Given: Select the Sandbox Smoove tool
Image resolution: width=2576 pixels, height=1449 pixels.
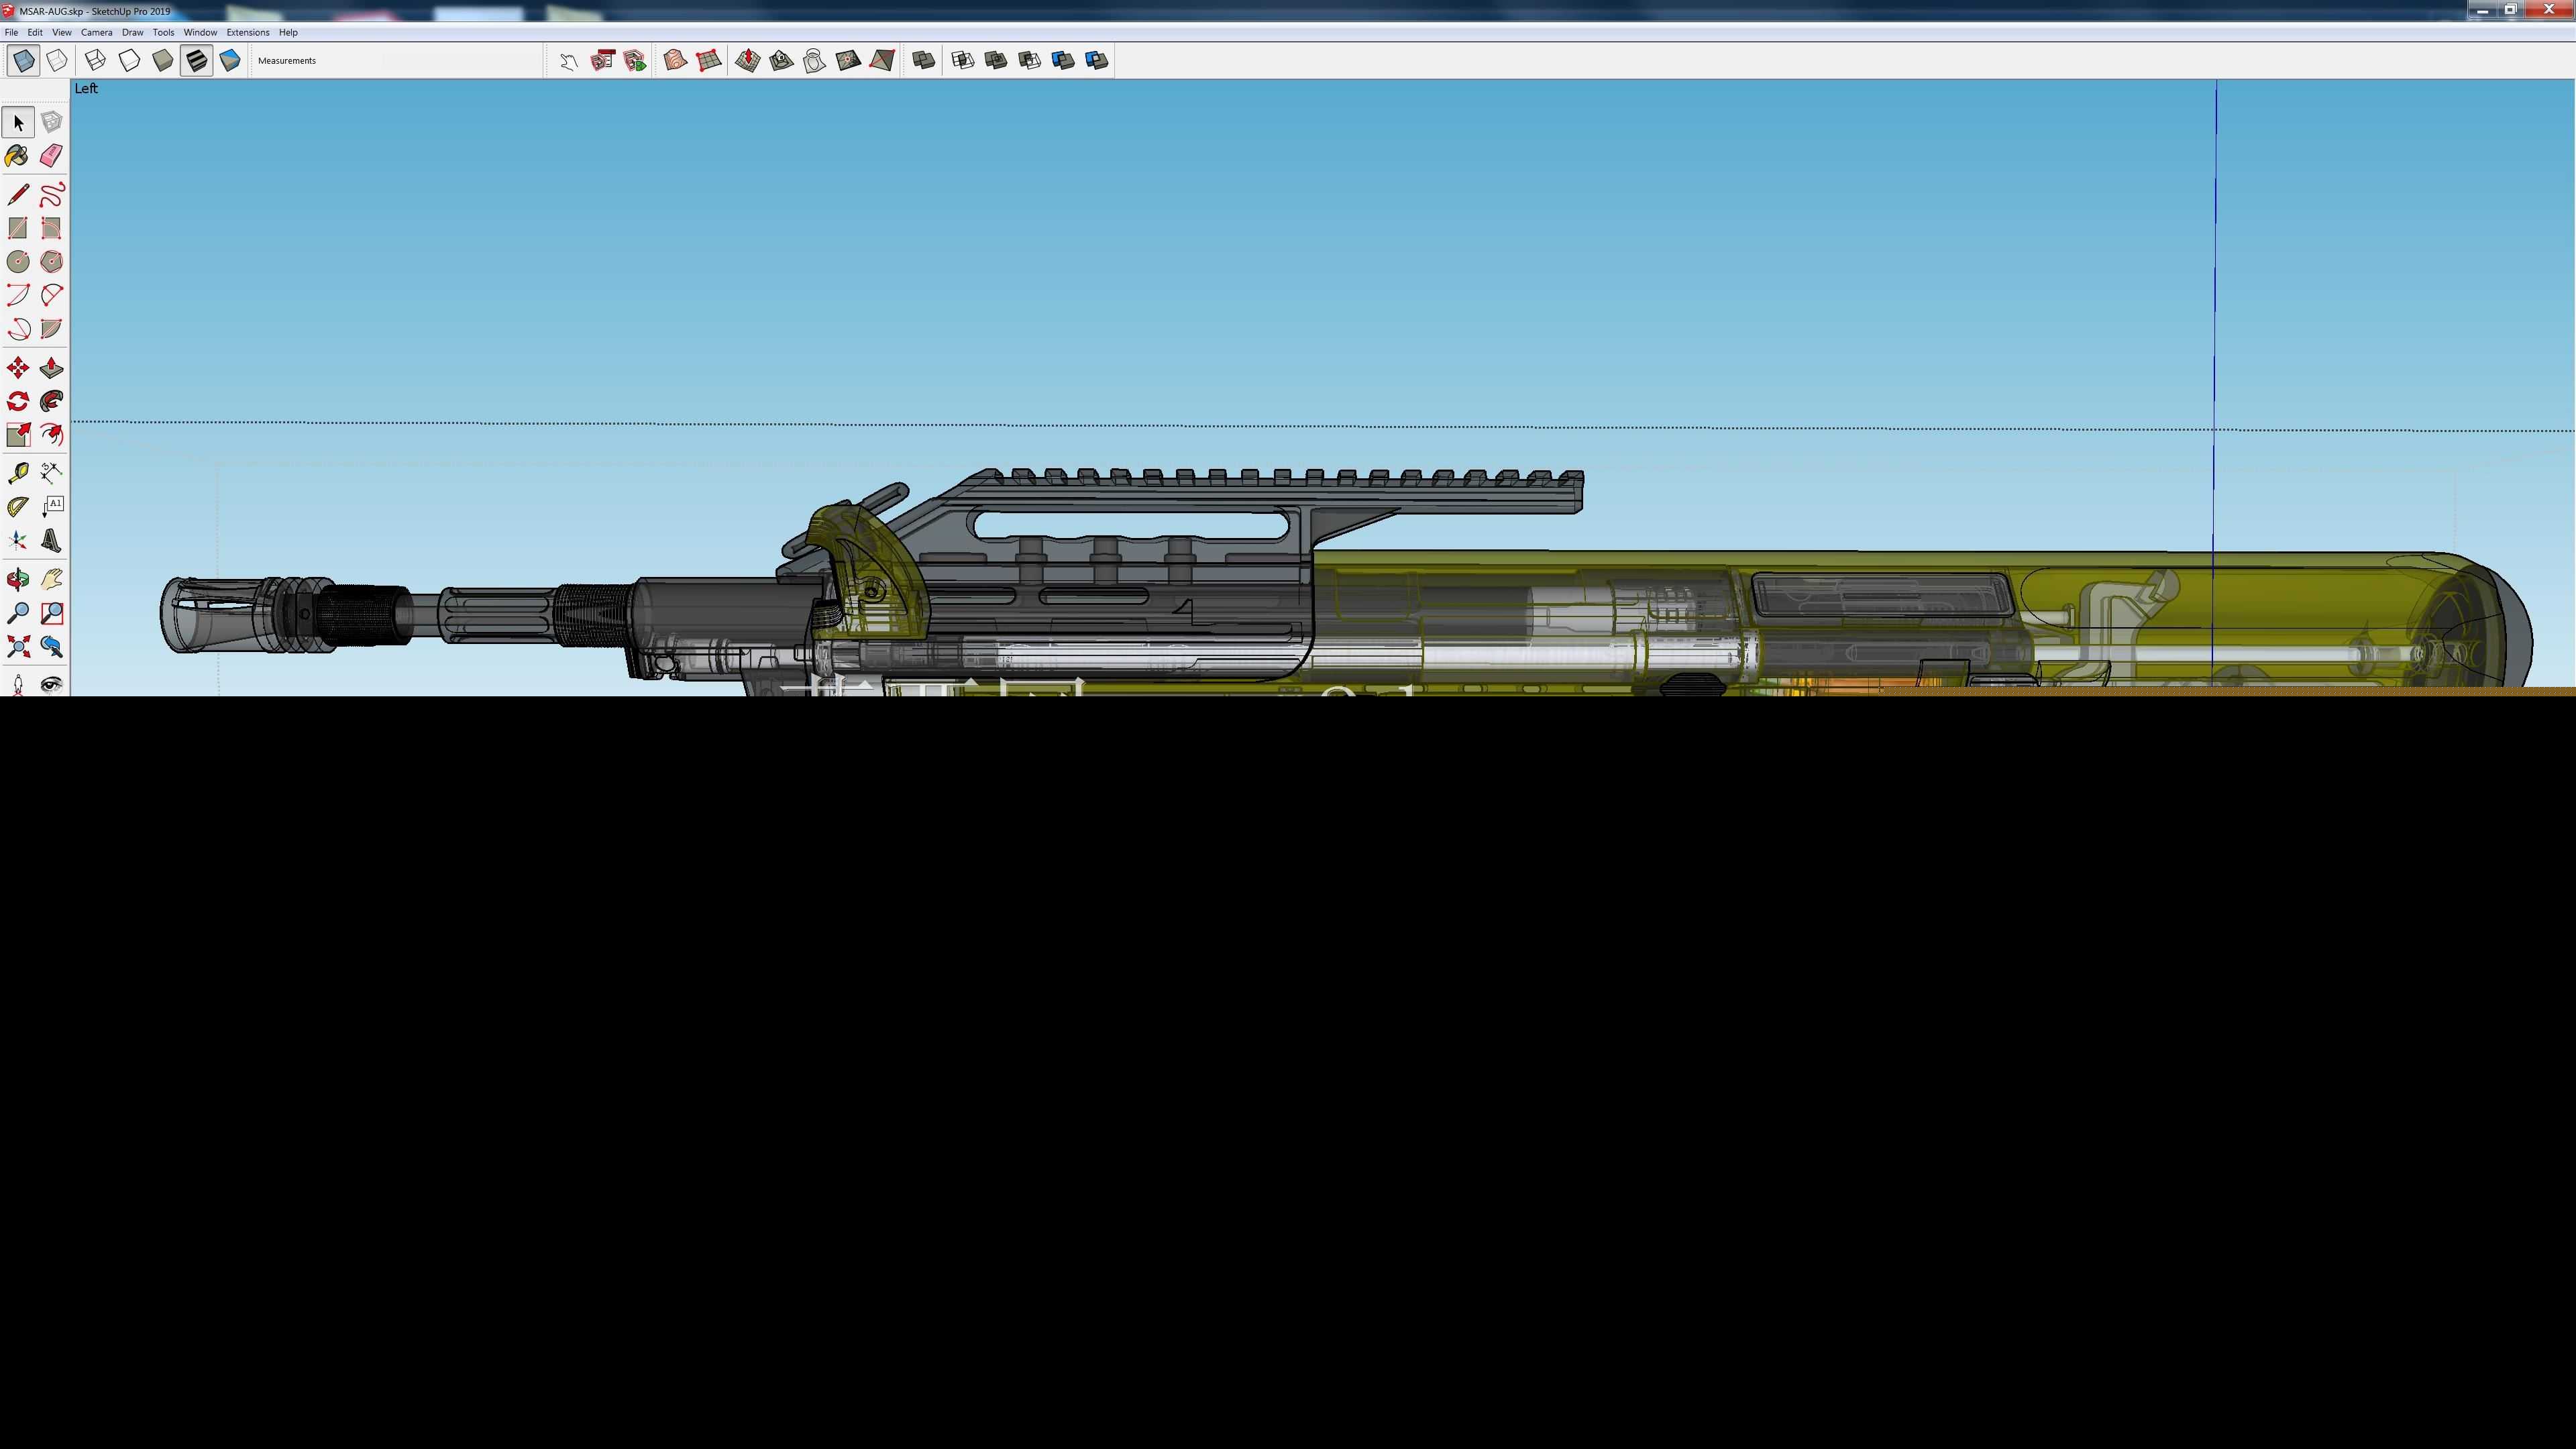Looking at the screenshot, I should coord(748,61).
